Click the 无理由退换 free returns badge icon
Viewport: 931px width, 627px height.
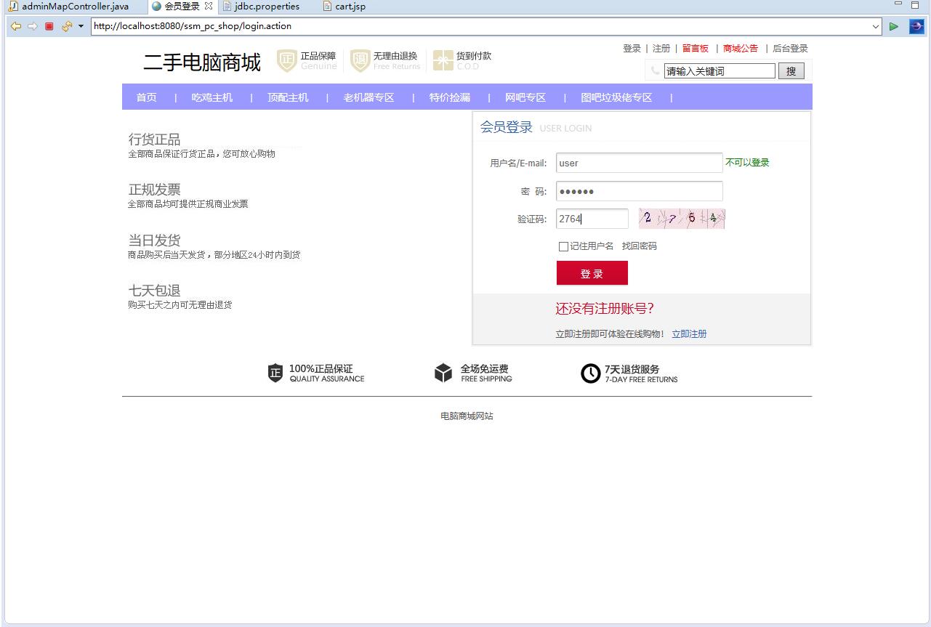[360, 61]
